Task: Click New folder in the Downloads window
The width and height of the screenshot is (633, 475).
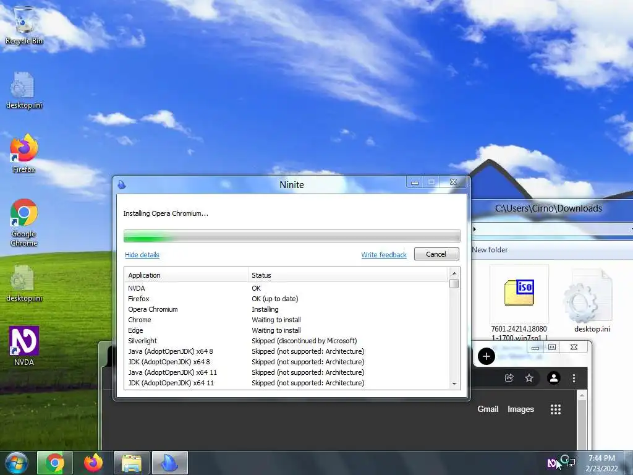Action: [x=490, y=250]
